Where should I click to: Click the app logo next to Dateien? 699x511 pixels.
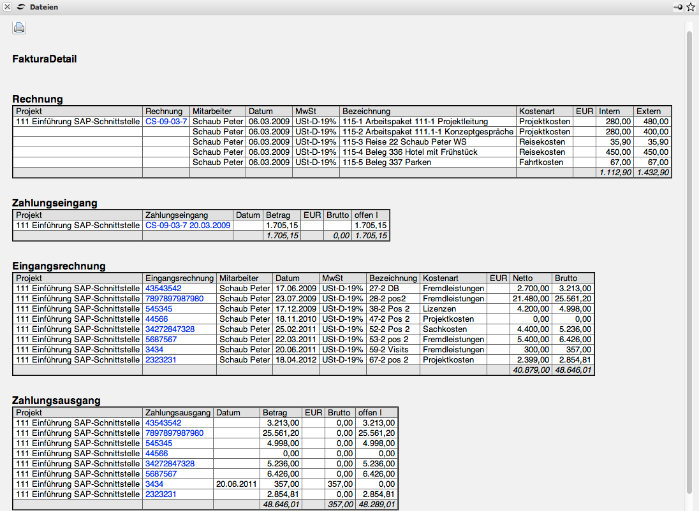pos(21,7)
